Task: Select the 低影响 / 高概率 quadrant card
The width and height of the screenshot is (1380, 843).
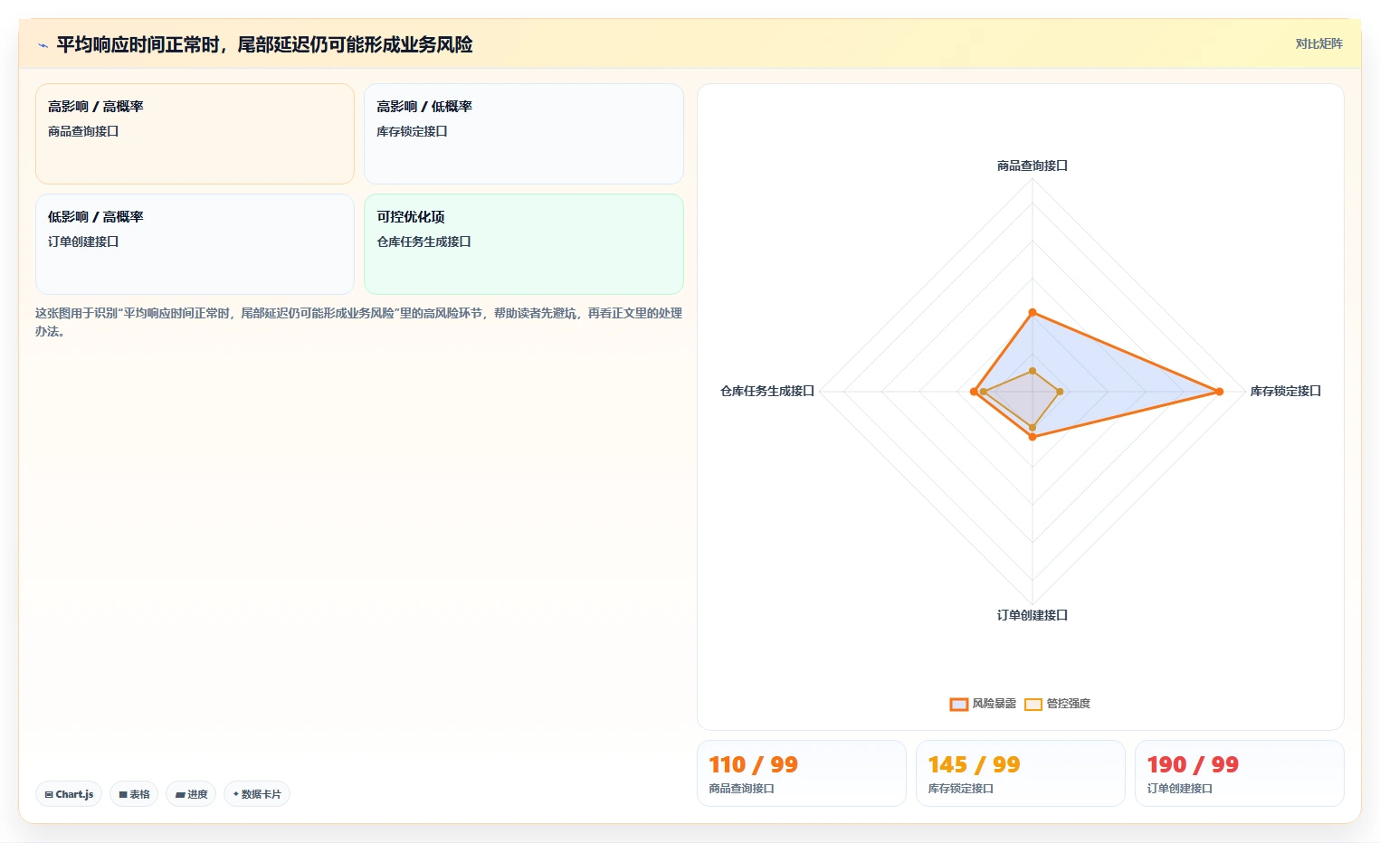Action: tap(195, 244)
